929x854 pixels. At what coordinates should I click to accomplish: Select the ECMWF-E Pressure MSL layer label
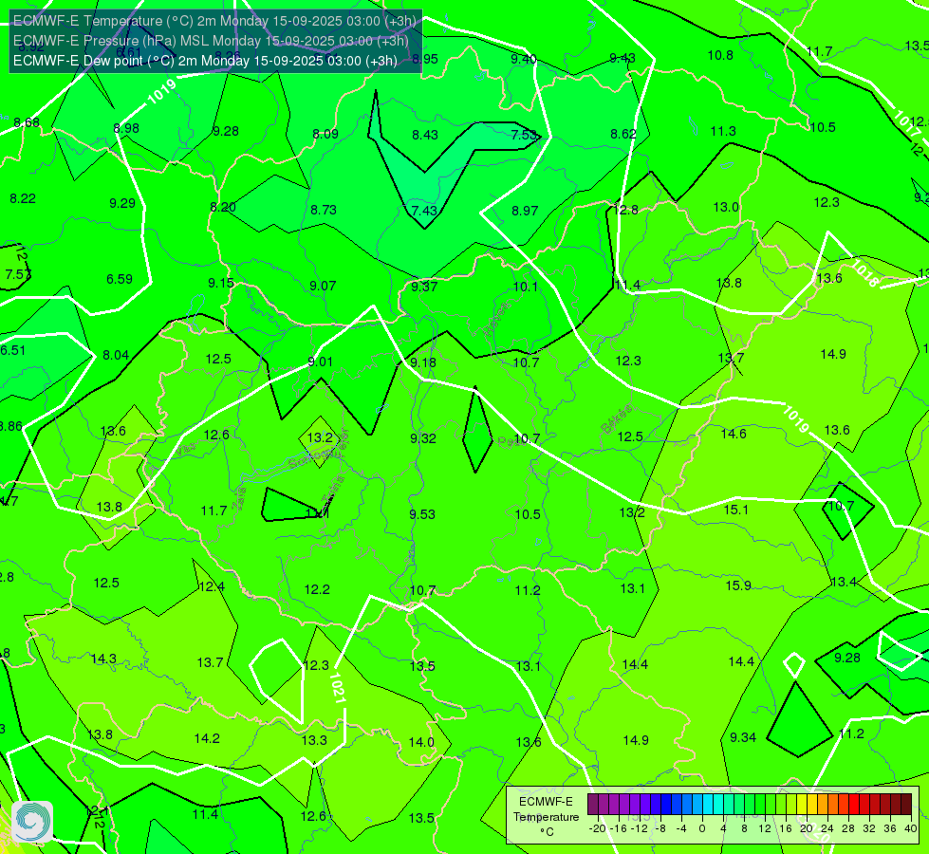click(x=211, y=41)
